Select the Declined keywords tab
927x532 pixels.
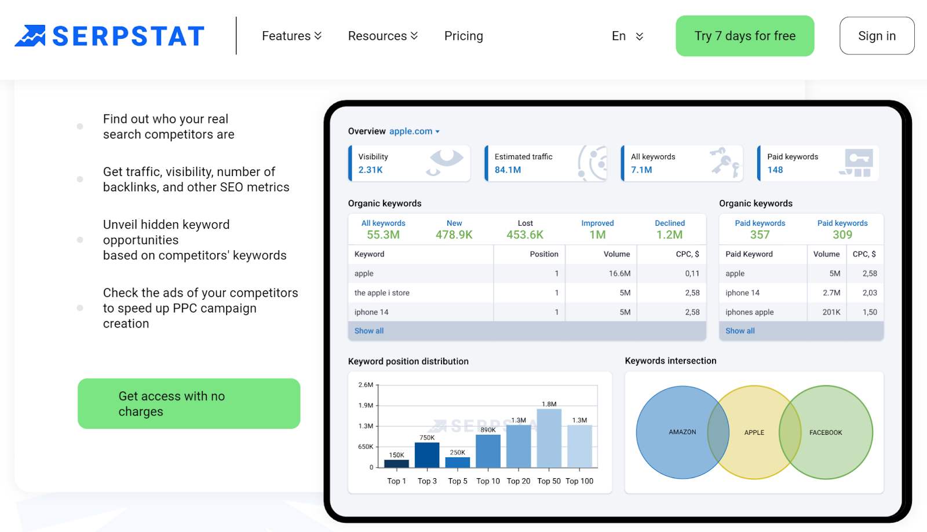coord(669,229)
